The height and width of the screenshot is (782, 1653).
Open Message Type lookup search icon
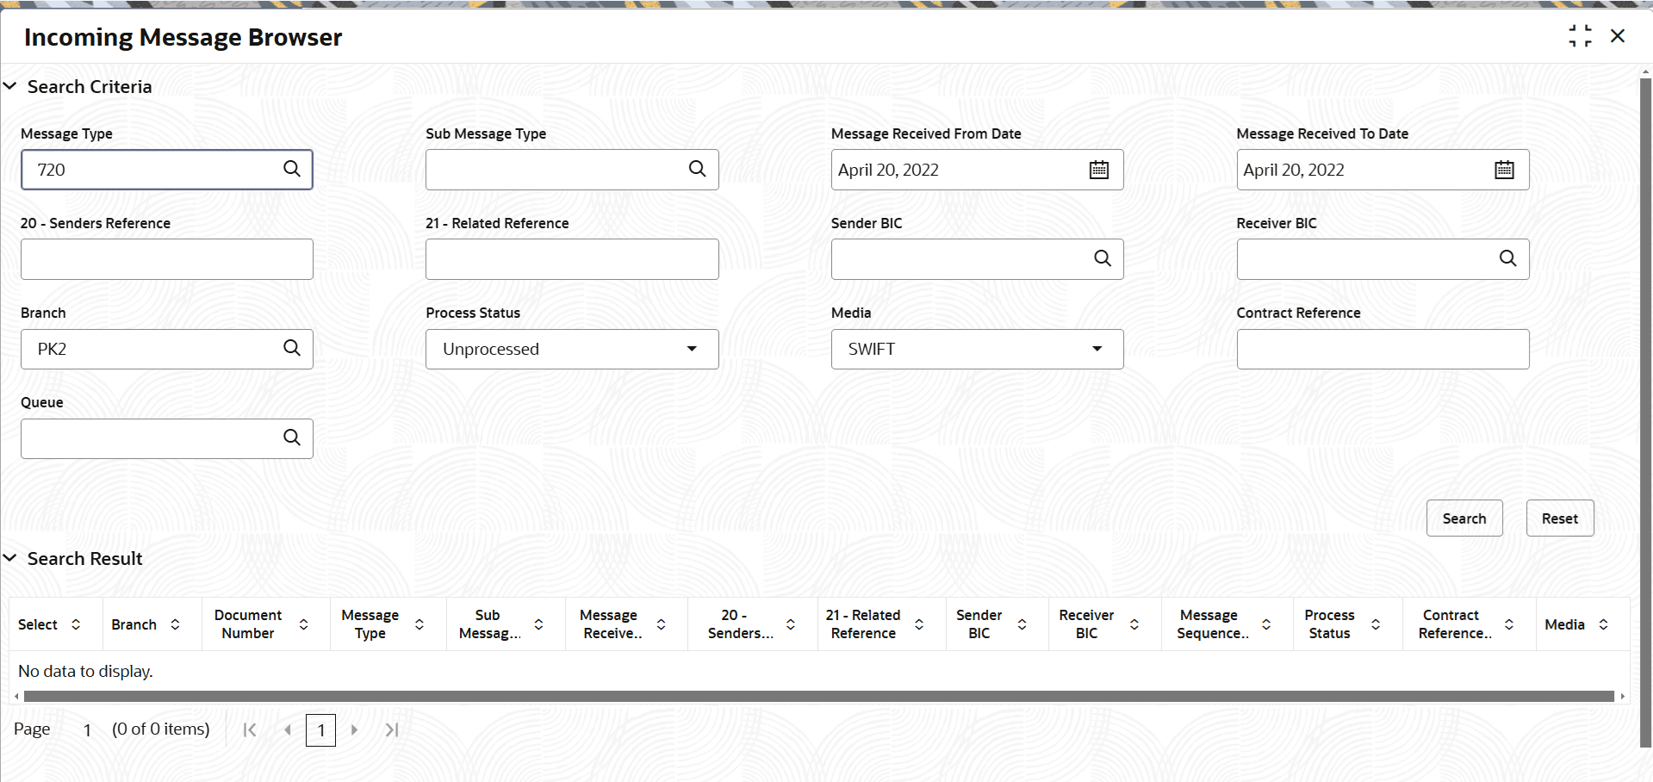coord(292,169)
